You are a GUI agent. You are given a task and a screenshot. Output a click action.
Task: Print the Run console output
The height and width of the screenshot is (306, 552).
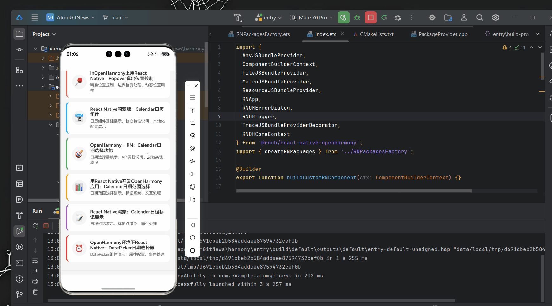[35, 281]
